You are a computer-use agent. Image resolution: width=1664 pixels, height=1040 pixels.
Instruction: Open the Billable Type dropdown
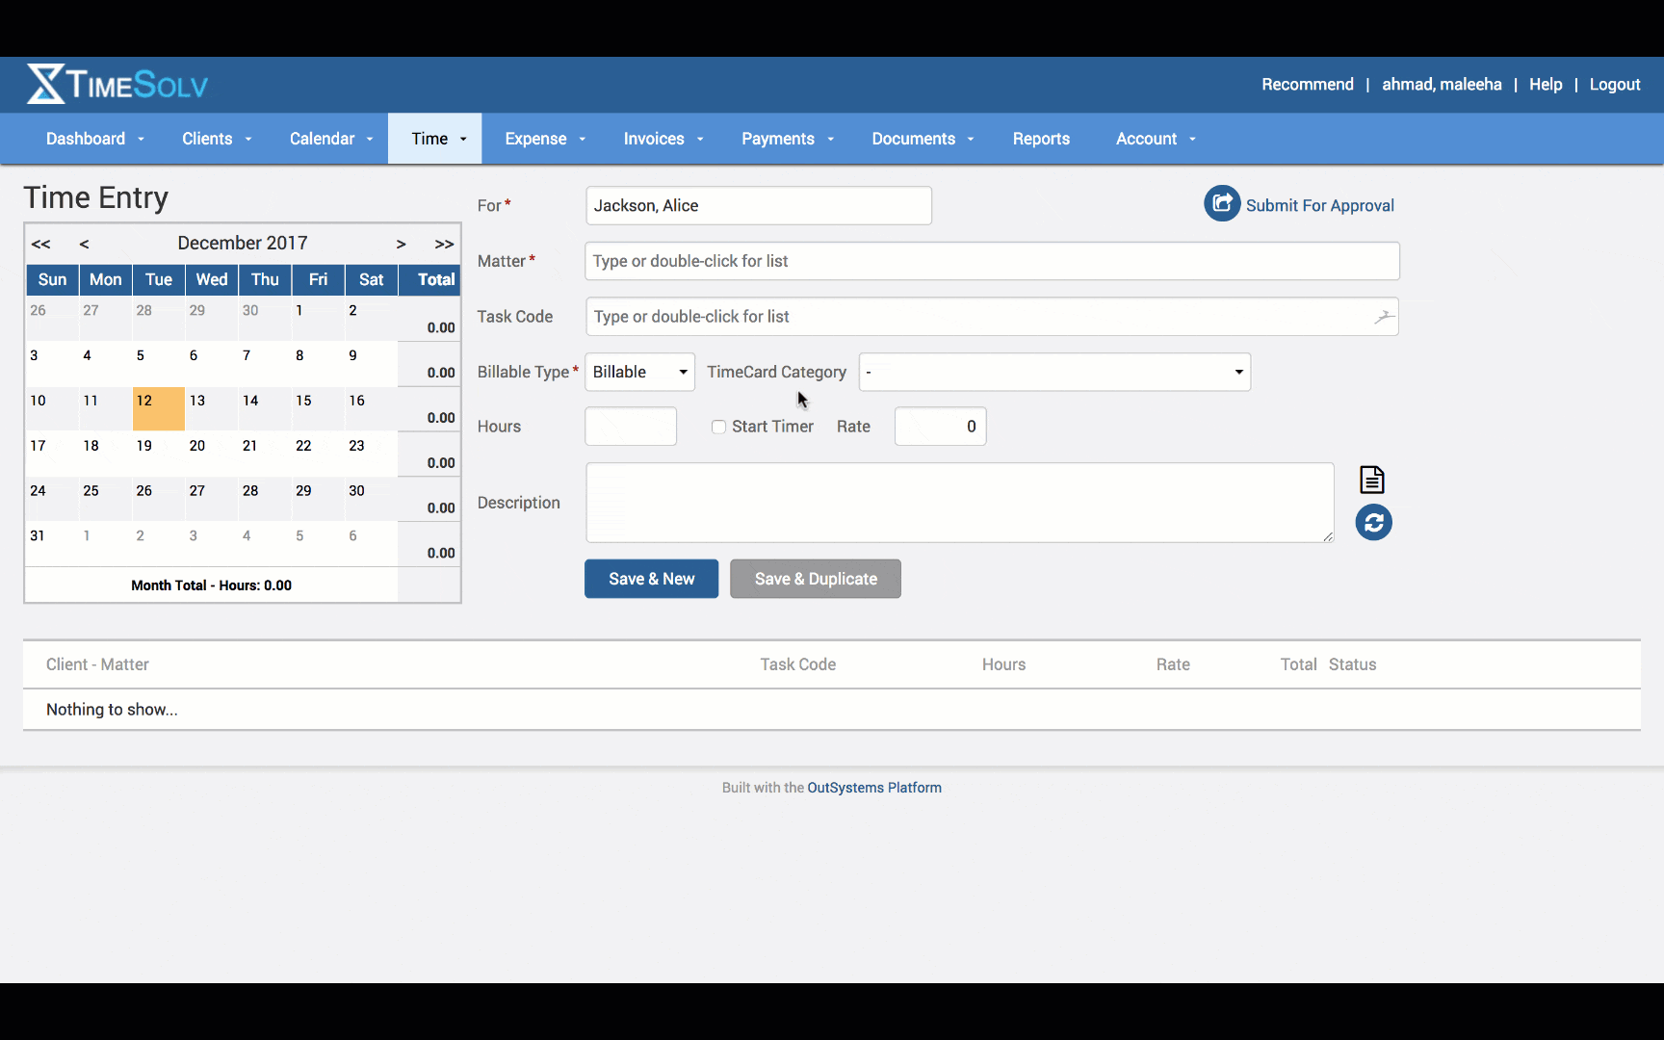coord(639,372)
